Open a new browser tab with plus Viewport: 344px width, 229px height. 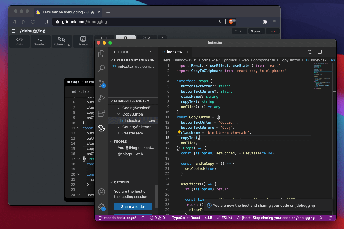[108, 12]
